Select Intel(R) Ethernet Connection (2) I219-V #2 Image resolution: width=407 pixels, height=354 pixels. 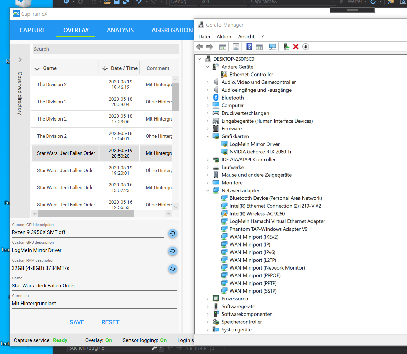pos(275,206)
